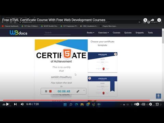The image size is (164, 123).
Task: Open the Courses menu item
Action: [x=117, y=33]
